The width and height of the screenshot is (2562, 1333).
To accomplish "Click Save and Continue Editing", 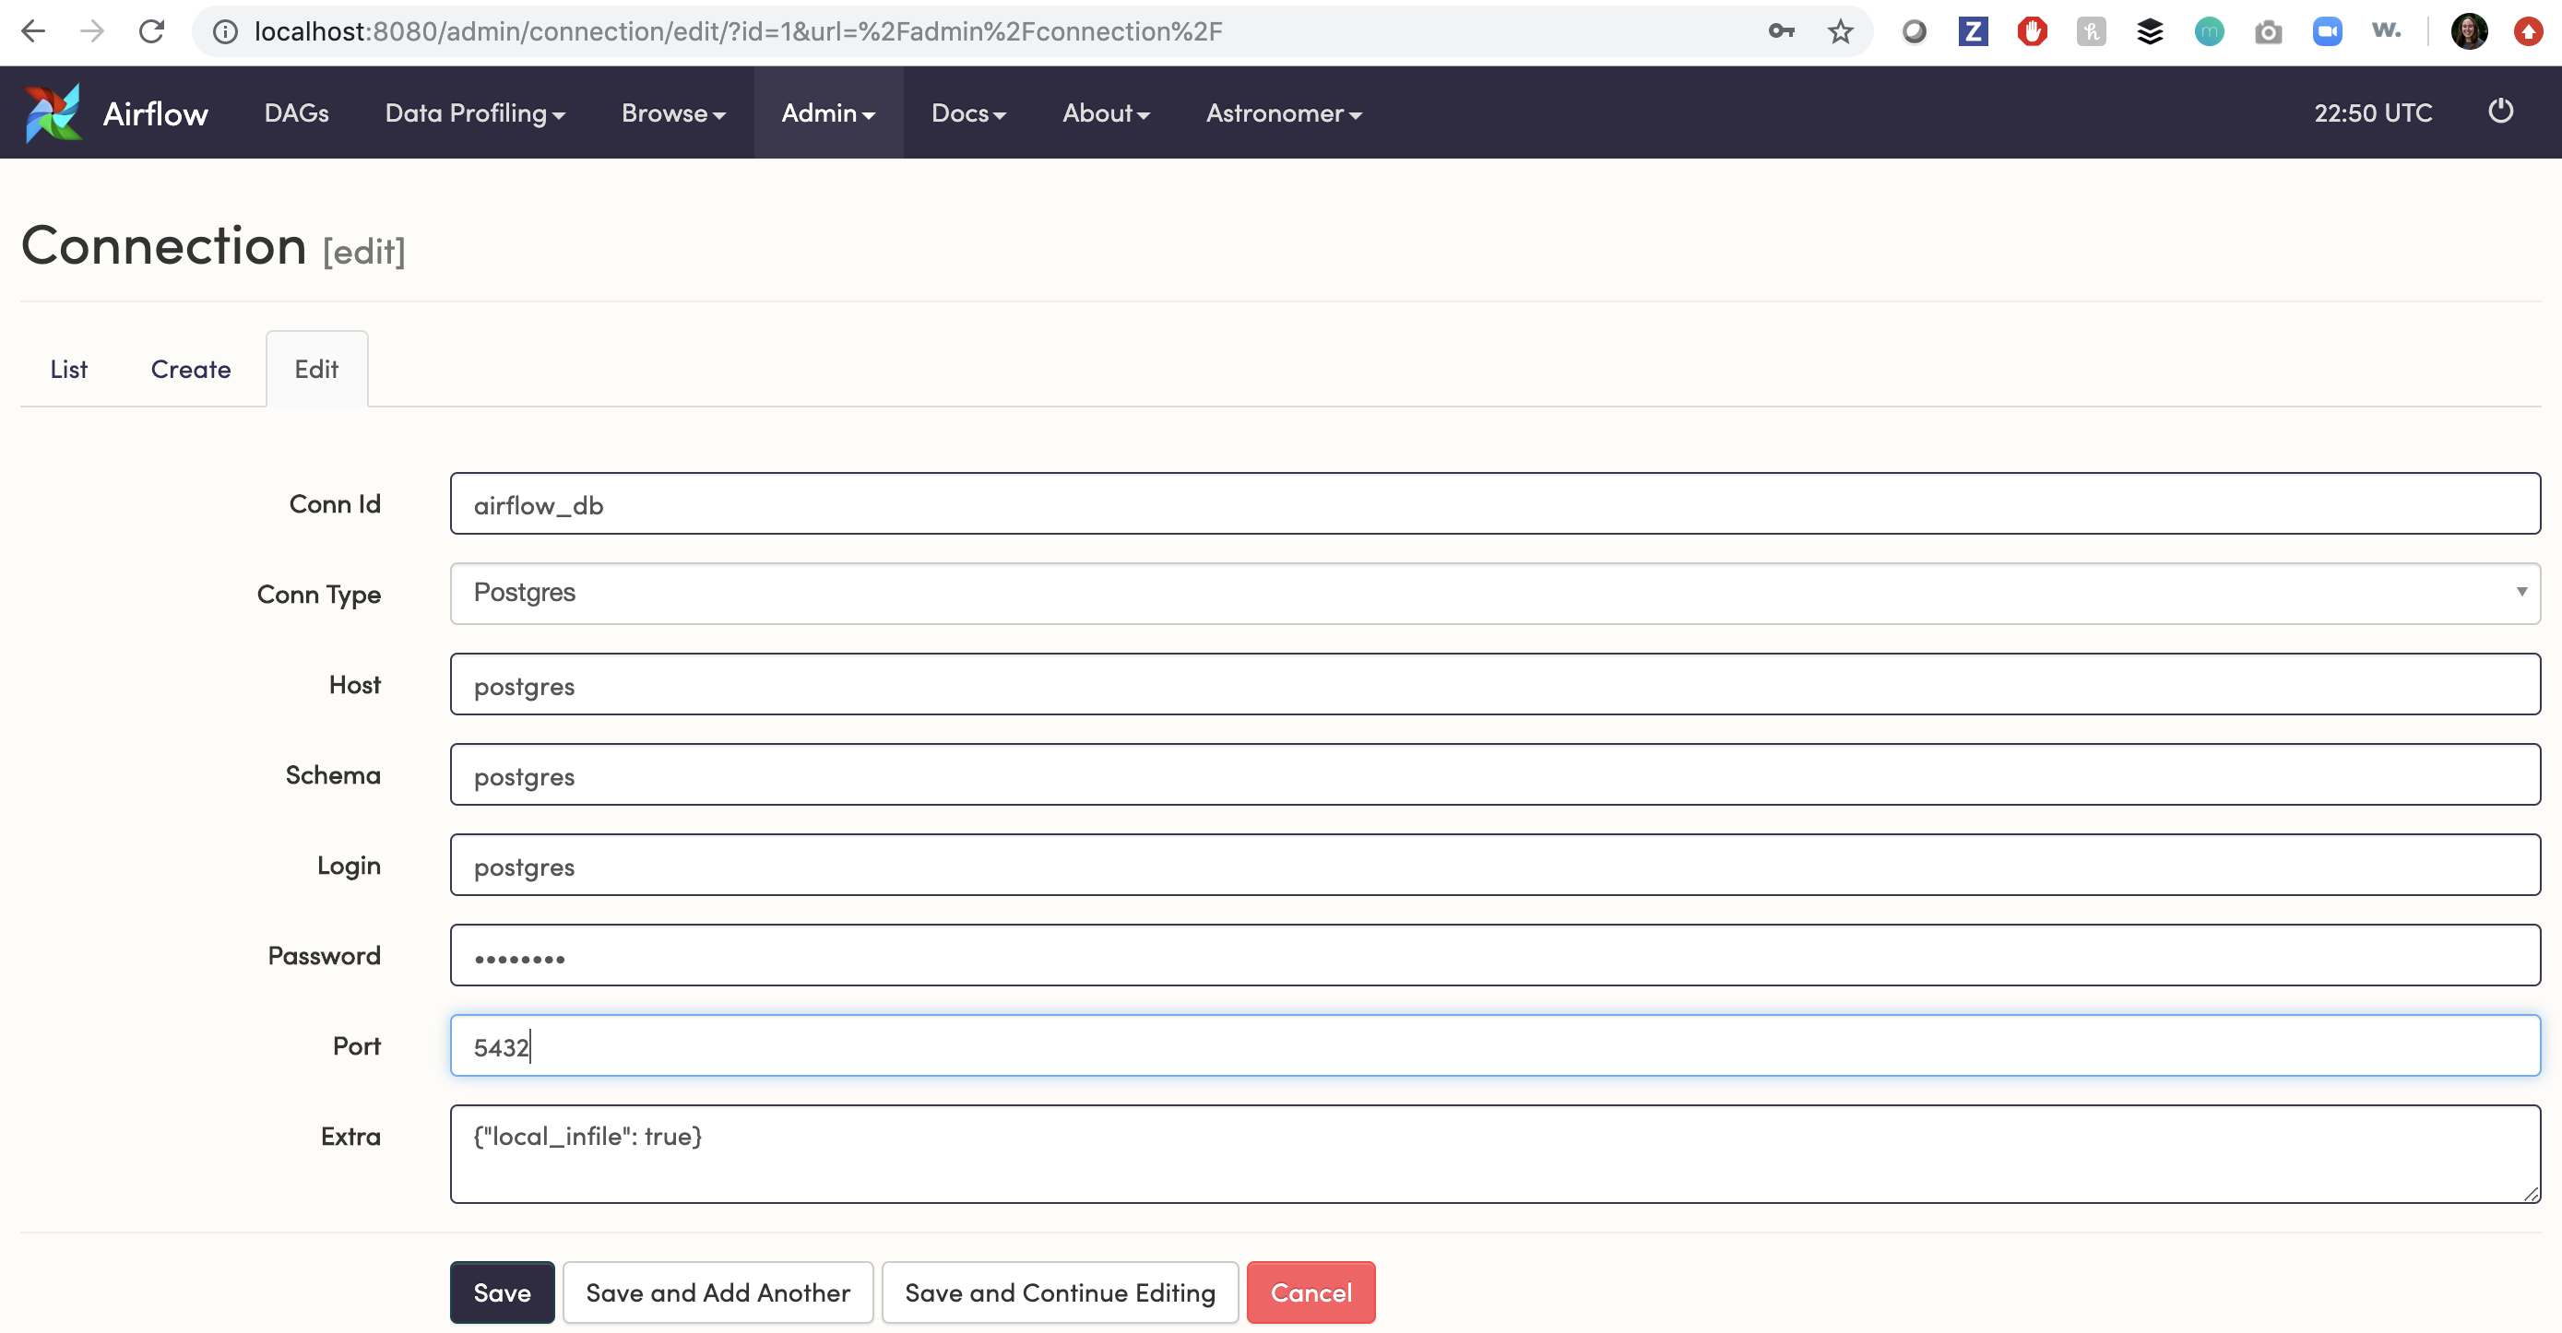I will click(1060, 1292).
